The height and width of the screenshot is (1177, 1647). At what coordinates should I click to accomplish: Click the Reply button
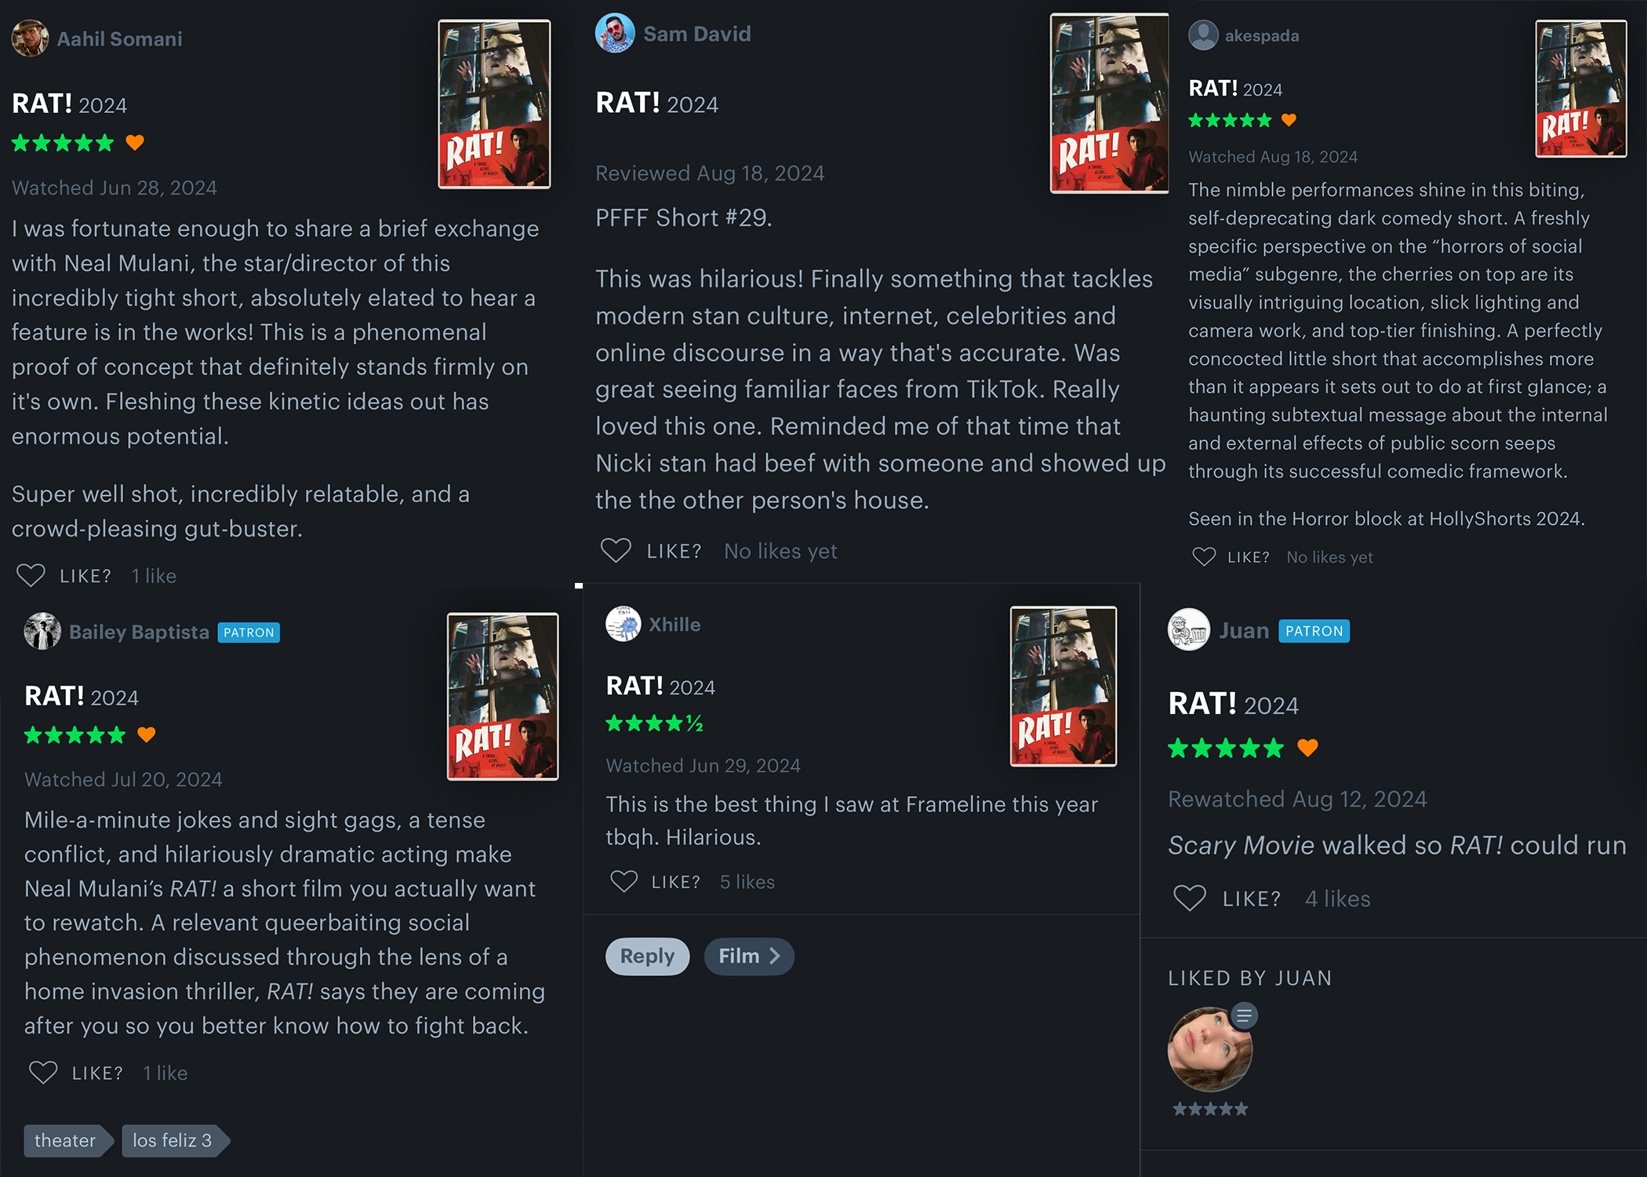[x=648, y=957]
